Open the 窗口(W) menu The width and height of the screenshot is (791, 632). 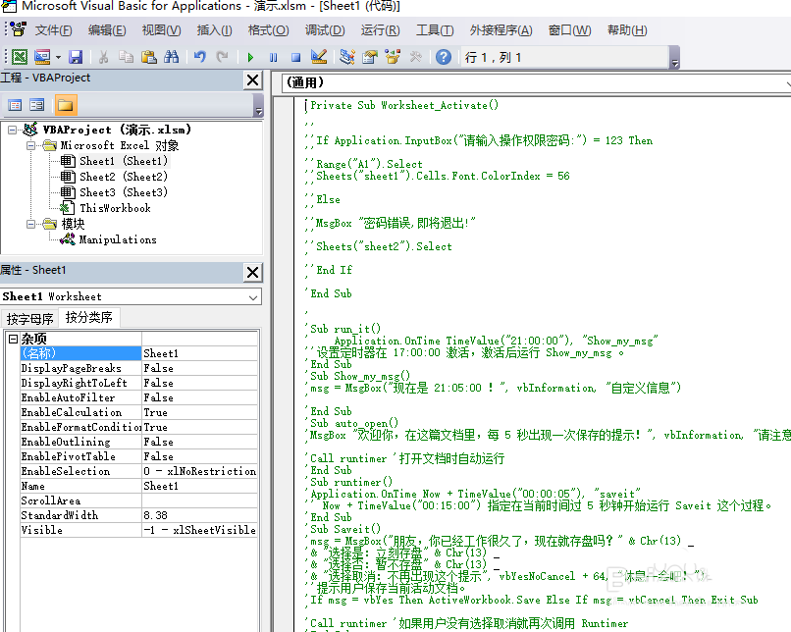click(x=569, y=30)
